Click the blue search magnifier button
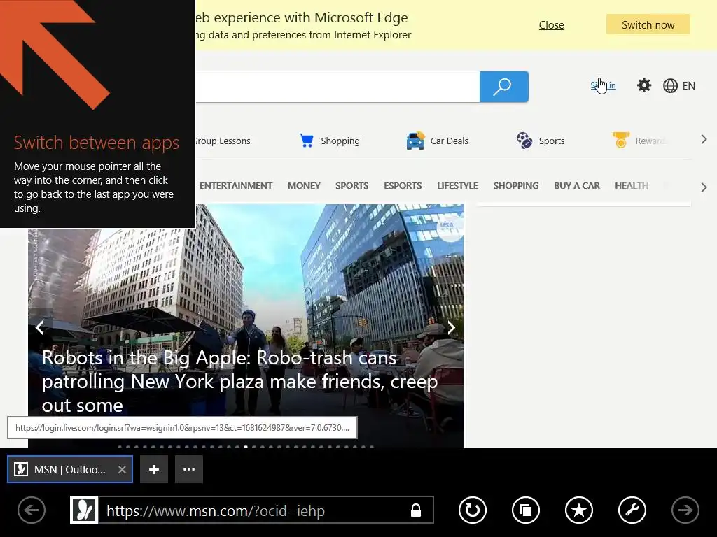The image size is (717, 537). [504, 86]
